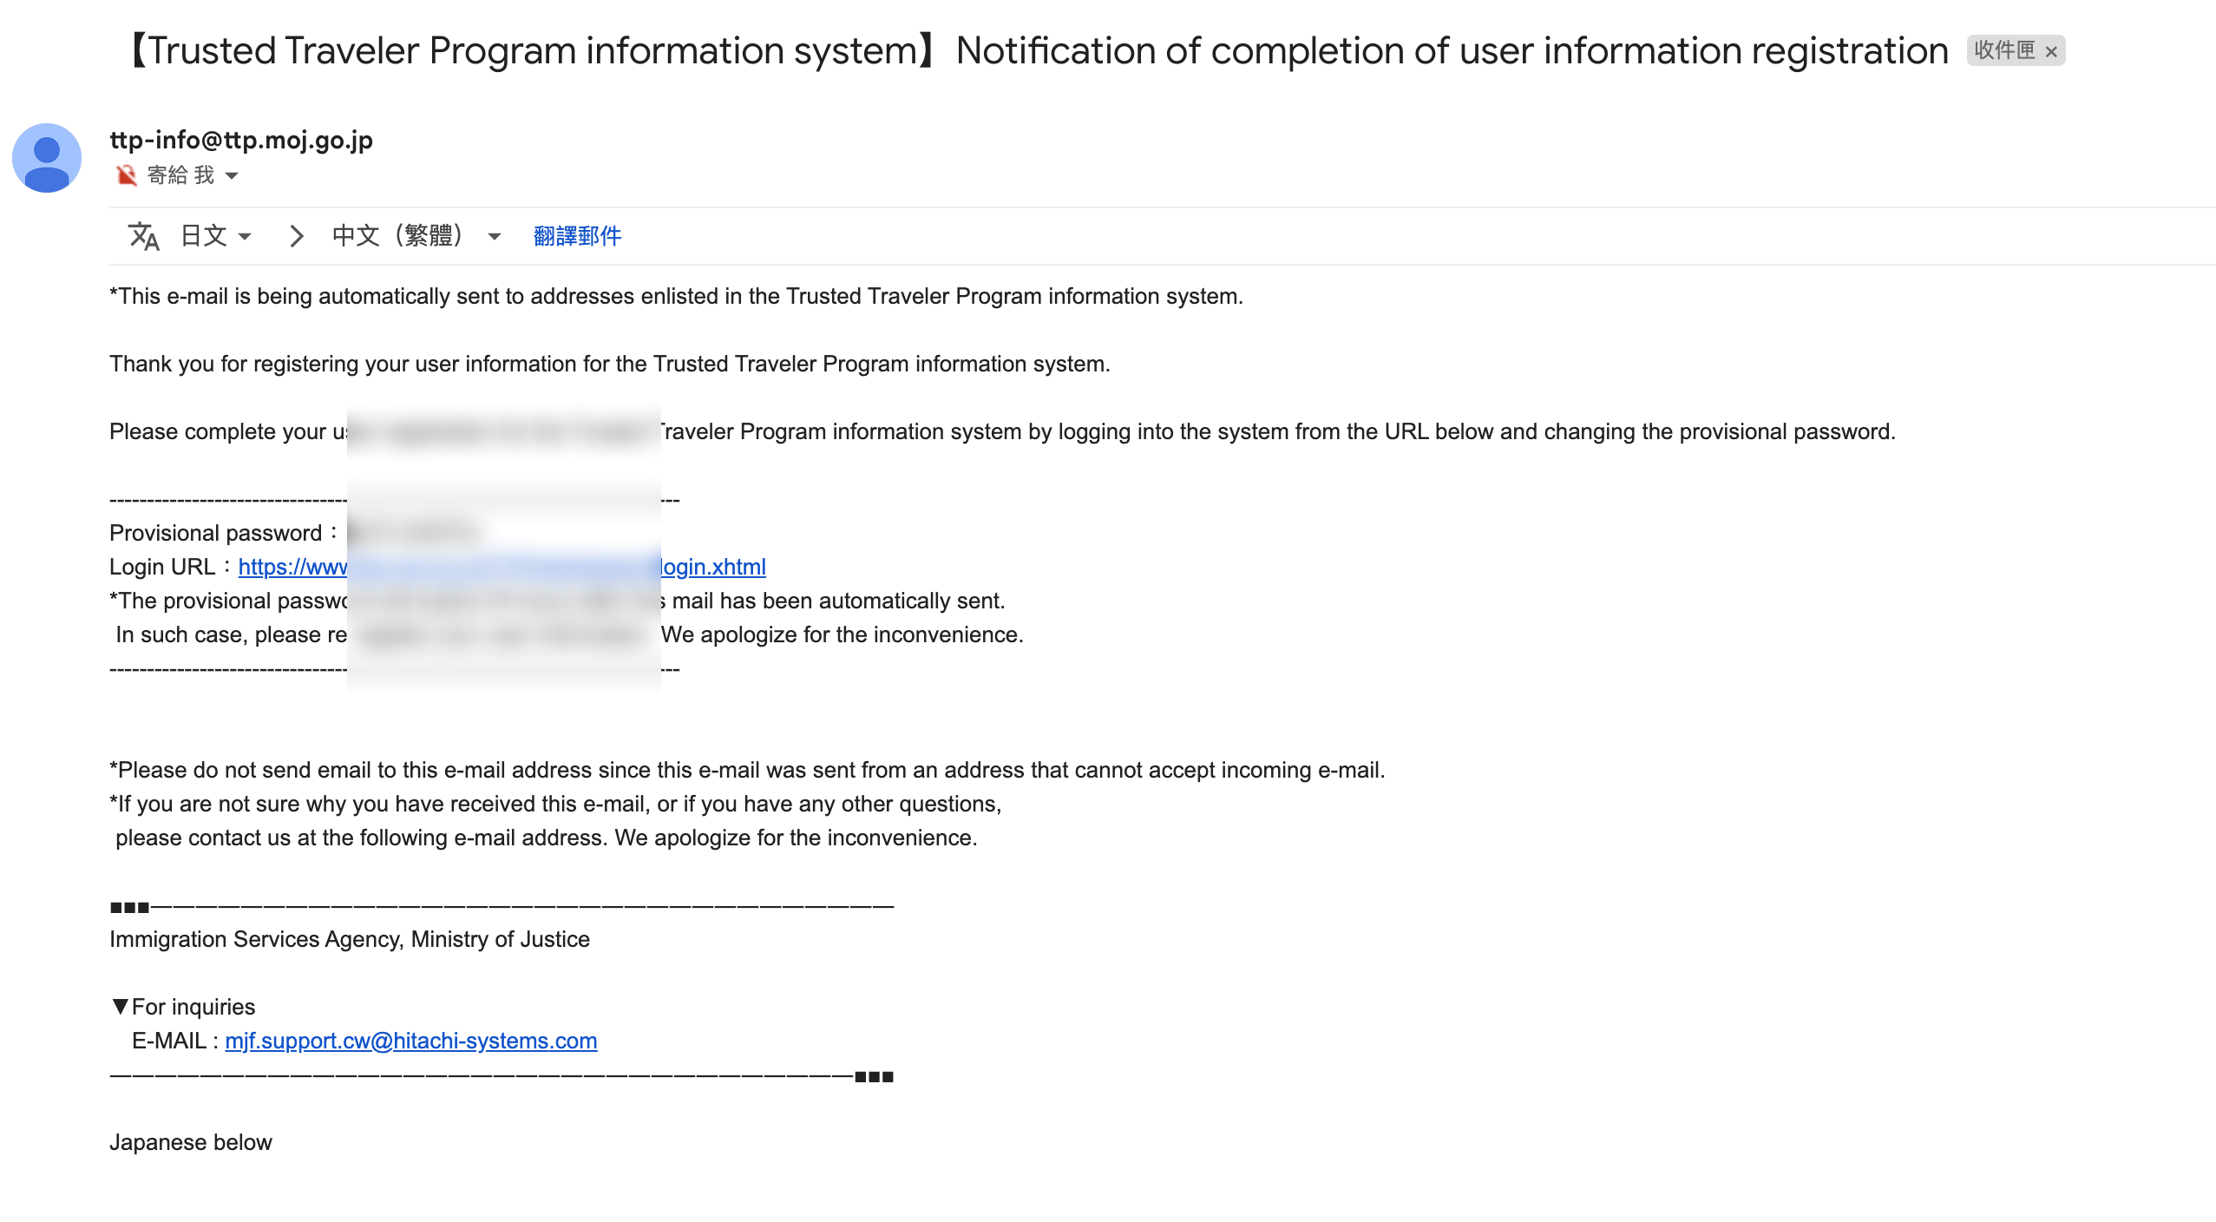Image resolution: width=2216 pixels, height=1222 pixels.
Task: Click the sender address ttp-info@ttp.moj.go.jp
Action: (241, 140)
